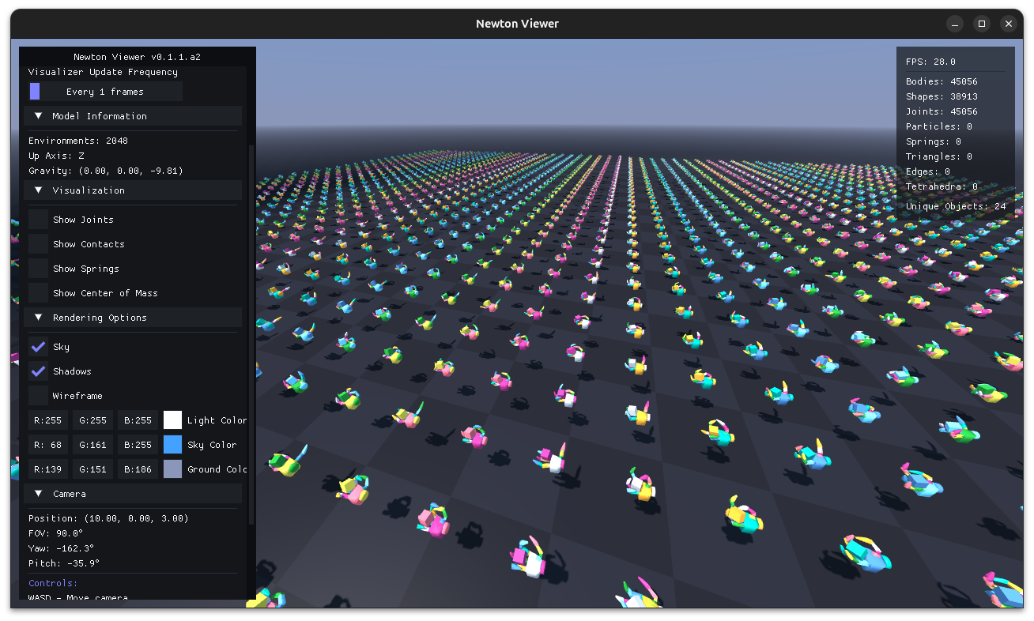The image size is (1034, 621).
Task: Enable Wireframe rendering mode
Action: [39, 396]
